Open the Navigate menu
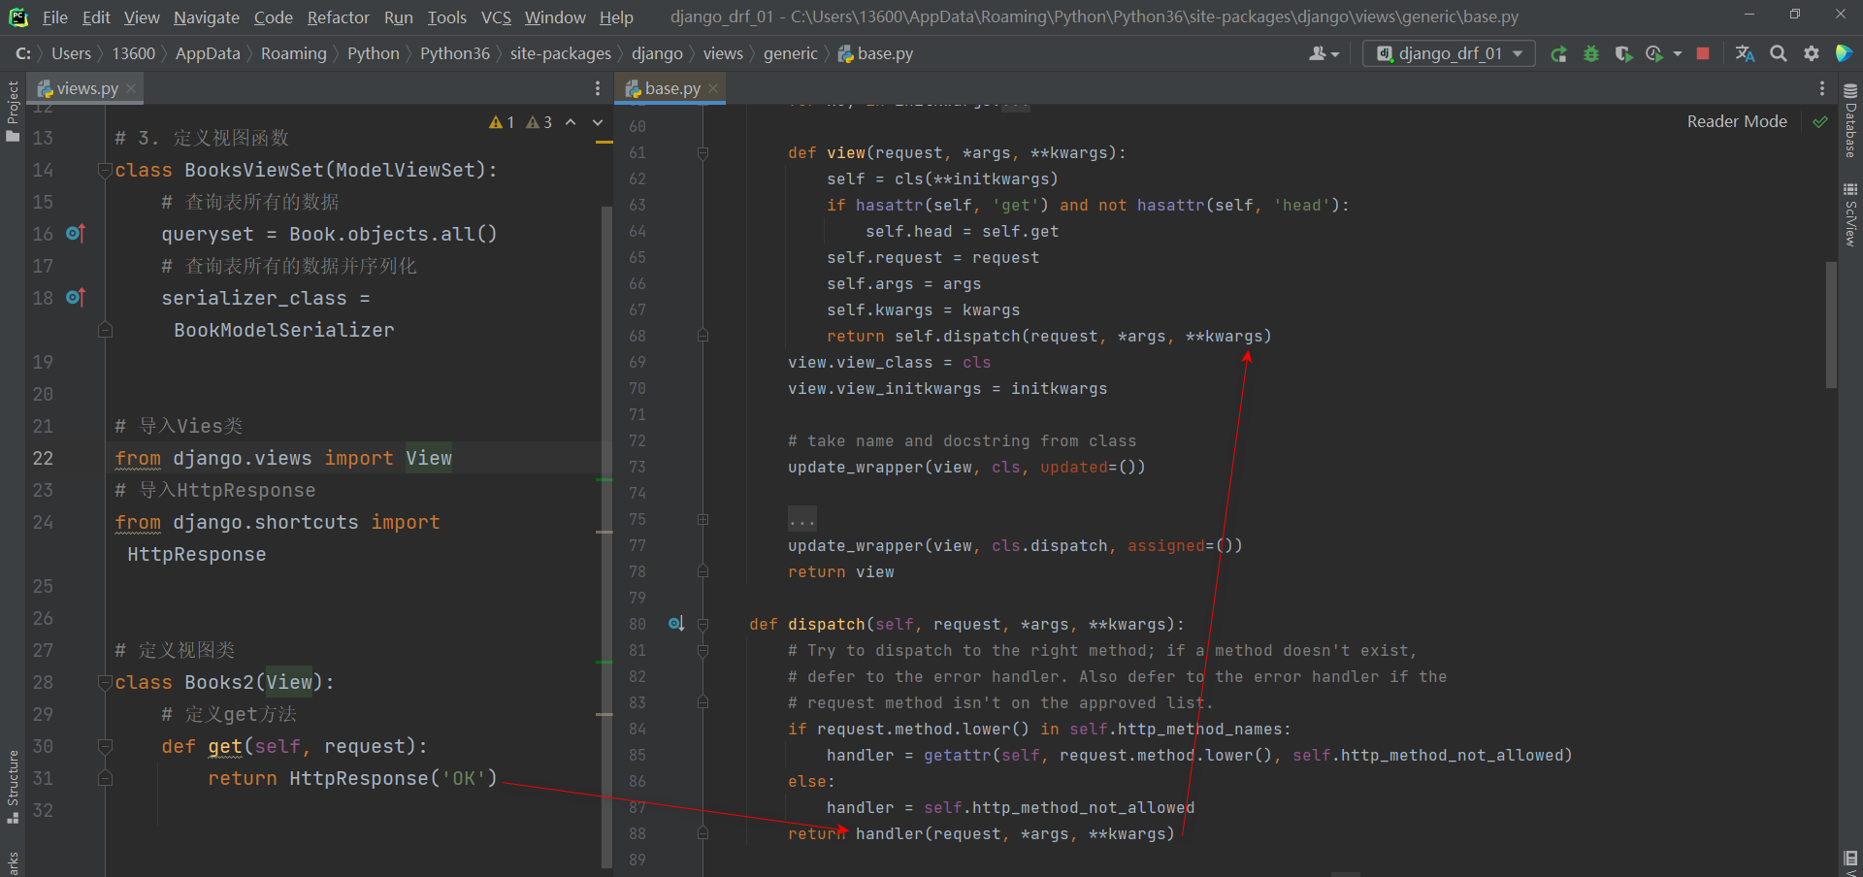The image size is (1863, 877). coord(207,17)
